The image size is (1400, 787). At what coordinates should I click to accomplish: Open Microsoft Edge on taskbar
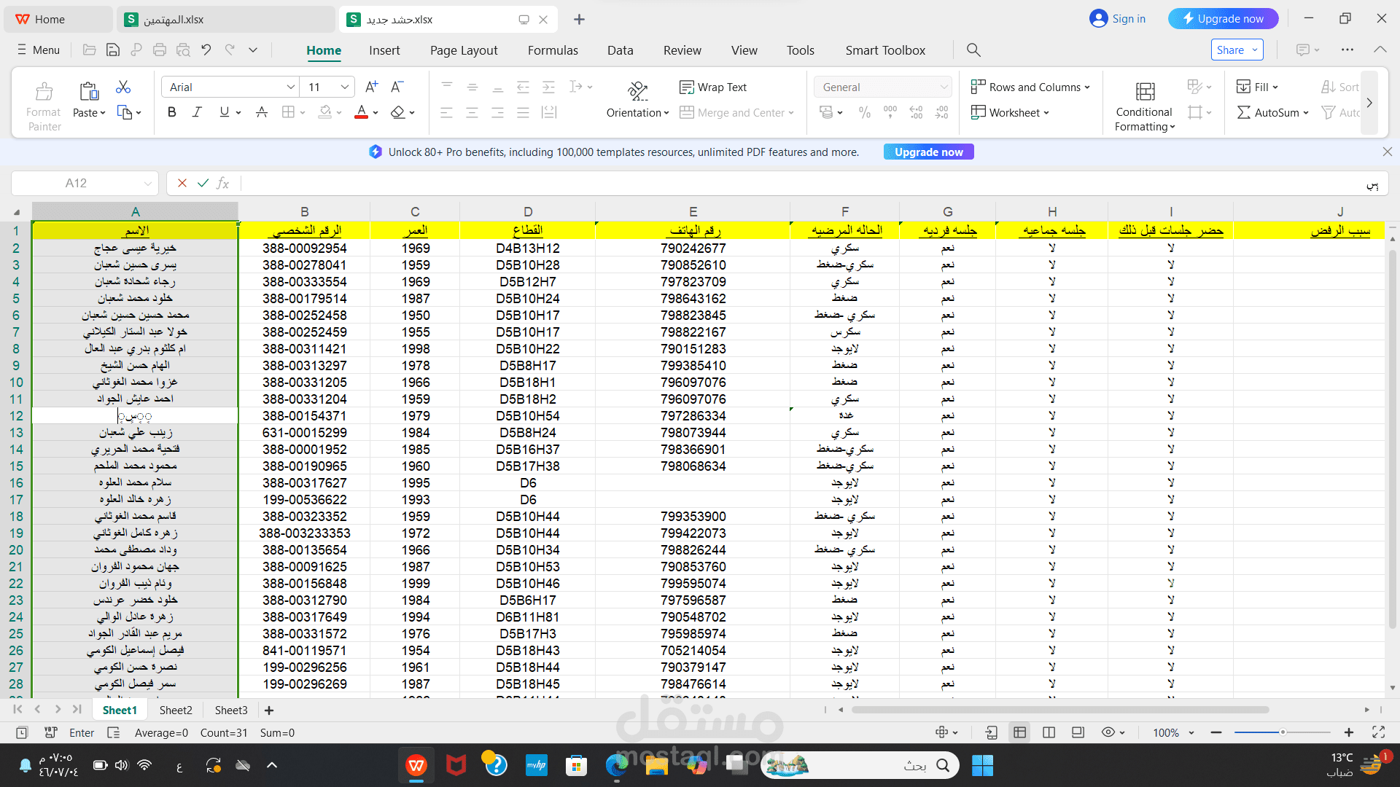coord(617,765)
